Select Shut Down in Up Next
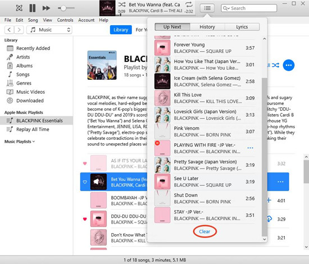 (205, 198)
